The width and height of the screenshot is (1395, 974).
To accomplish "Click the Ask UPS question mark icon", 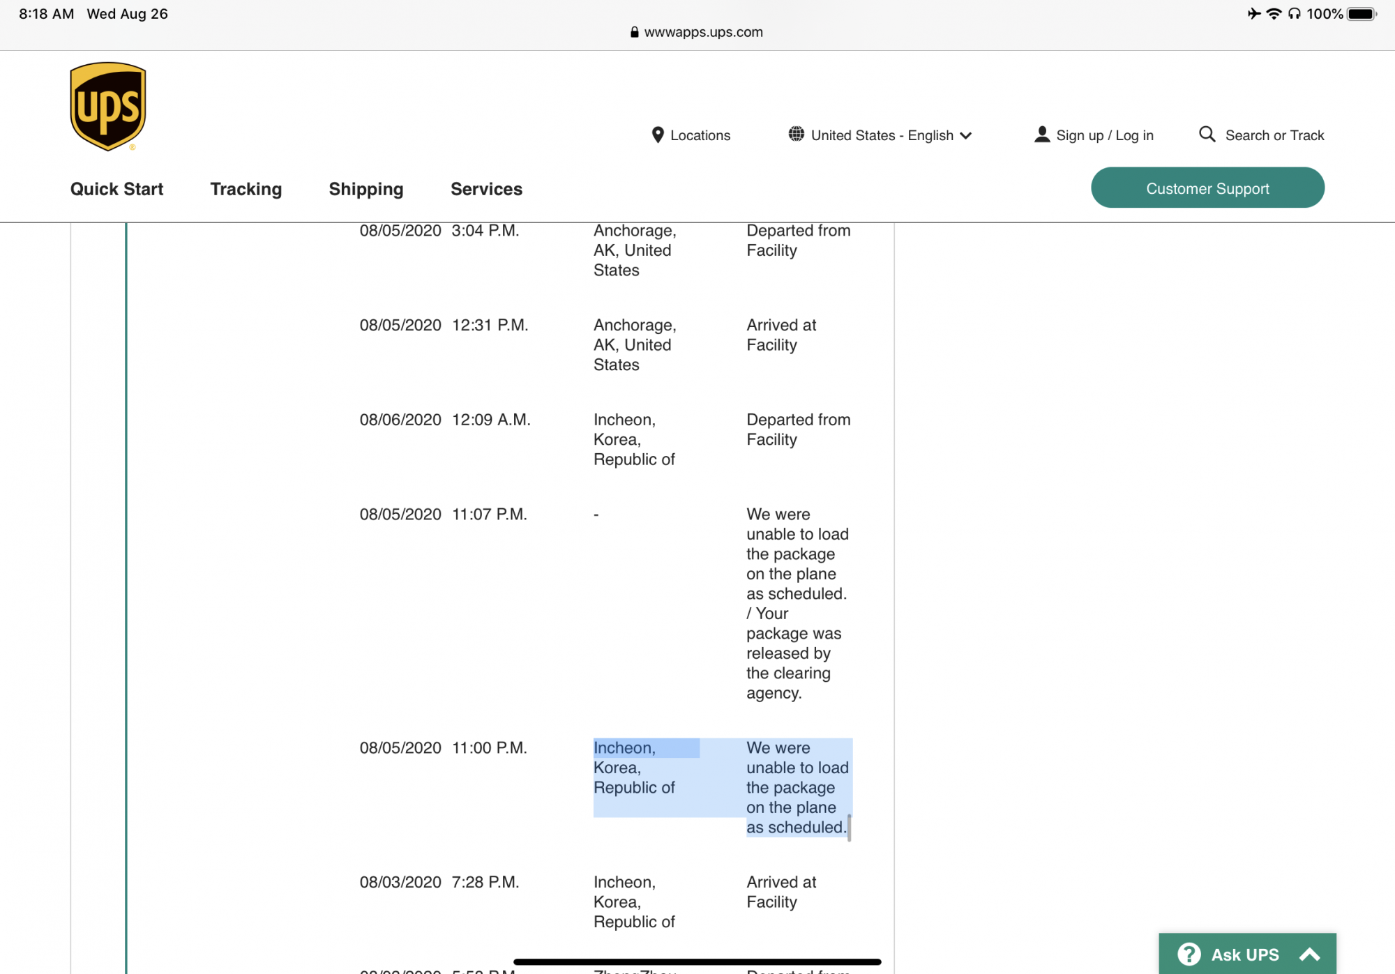I will 1189,954.
